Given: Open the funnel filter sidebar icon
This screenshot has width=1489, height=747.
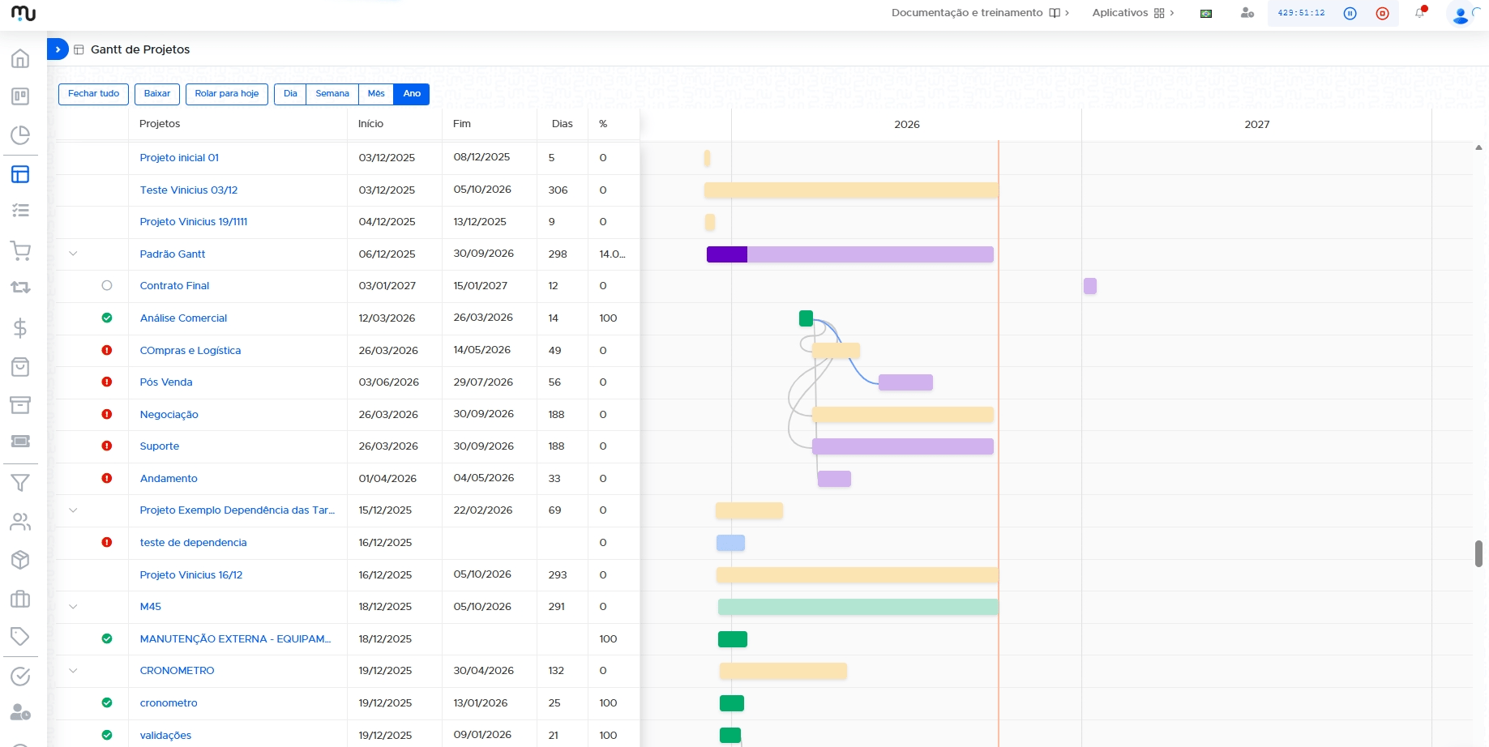Looking at the screenshot, I should click(20, 483).
